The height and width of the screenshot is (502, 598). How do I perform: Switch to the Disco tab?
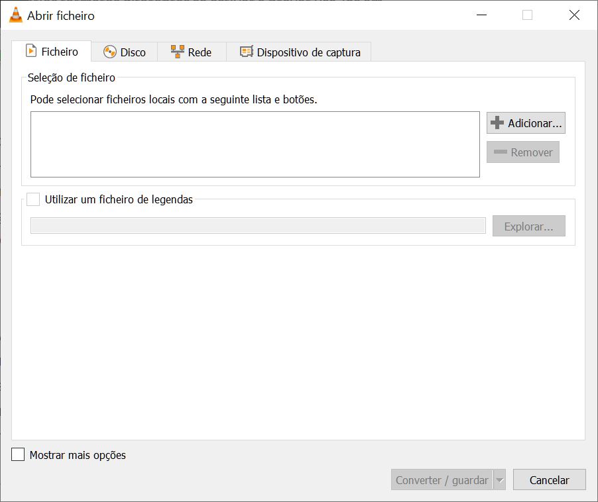(x=125, y=52)
